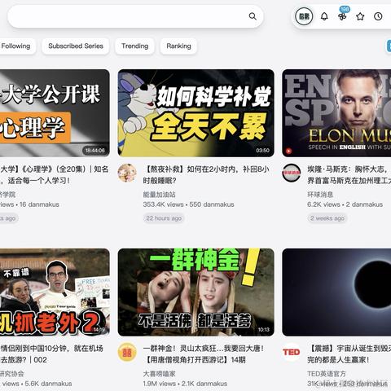Screen dimensions: 391x391
Task: Click the red play icon on Elon Musk thumbnail
Action: tap(288, 151)
